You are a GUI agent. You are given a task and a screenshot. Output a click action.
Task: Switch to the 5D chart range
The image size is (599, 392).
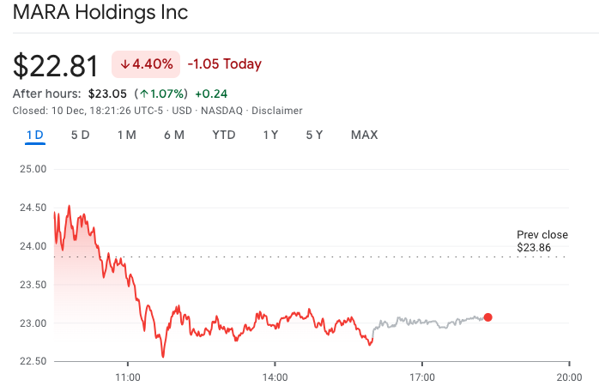point(80,135)
